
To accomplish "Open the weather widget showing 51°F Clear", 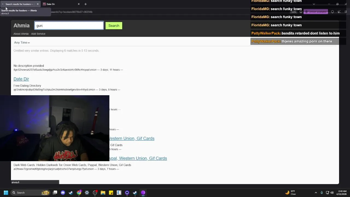I will [290, 193].
